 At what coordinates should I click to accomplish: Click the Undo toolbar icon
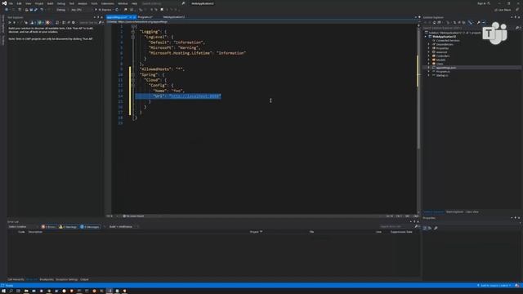pyautogui.click(x=42, y=10)
